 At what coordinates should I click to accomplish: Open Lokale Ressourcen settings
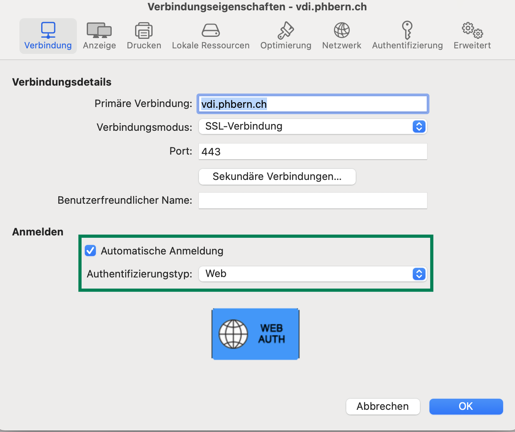click(x=210, y=36)
